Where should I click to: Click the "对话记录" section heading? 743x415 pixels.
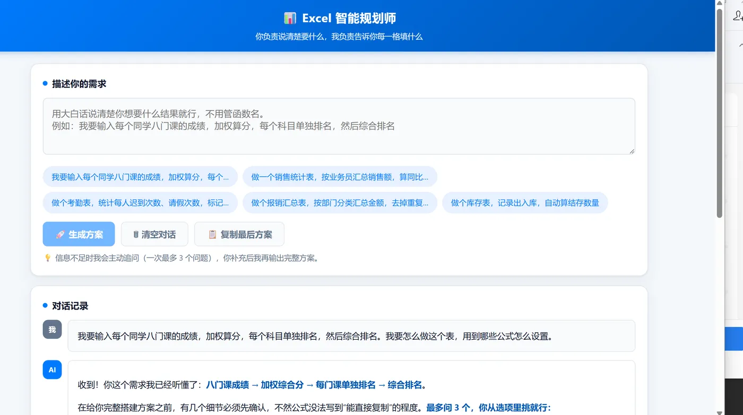click(70, 306)
